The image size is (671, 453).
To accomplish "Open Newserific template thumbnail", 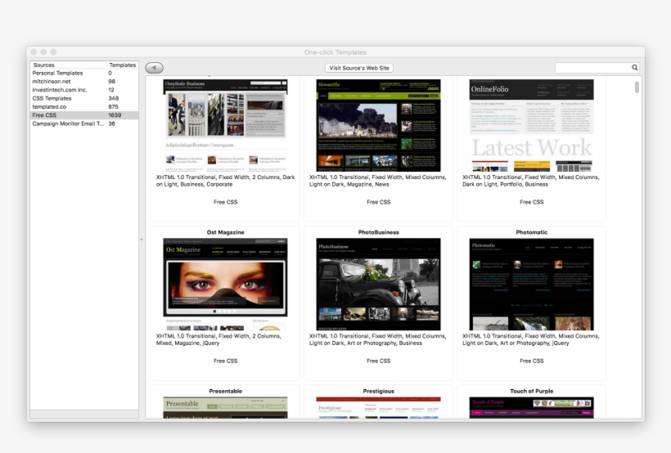I will click(378, 125).
